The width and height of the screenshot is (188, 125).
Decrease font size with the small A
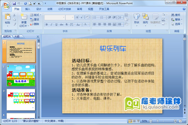[82, 17]
